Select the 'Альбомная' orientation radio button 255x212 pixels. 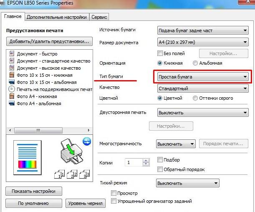click(195, 63)
